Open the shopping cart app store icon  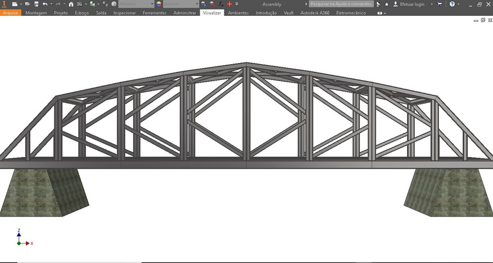440,4
